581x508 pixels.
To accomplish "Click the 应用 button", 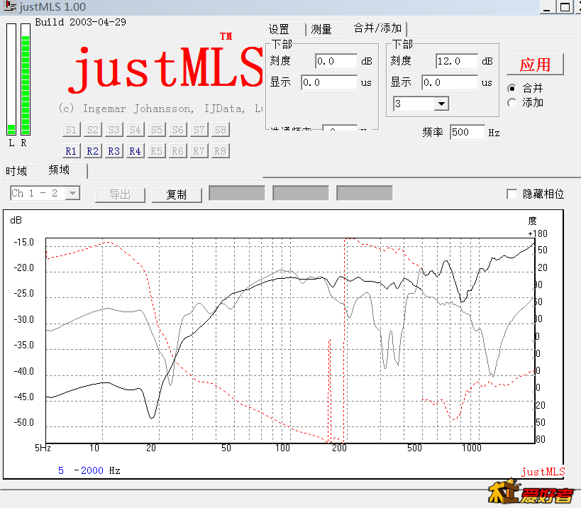I will pyautogui.click(x=535, y=65).
